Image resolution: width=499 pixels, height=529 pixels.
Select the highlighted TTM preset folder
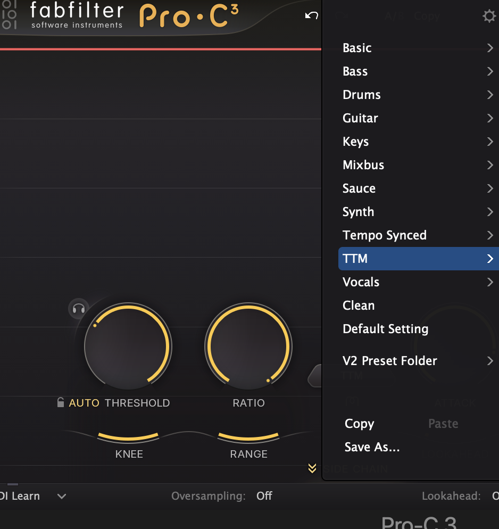(x=419, y=259)
